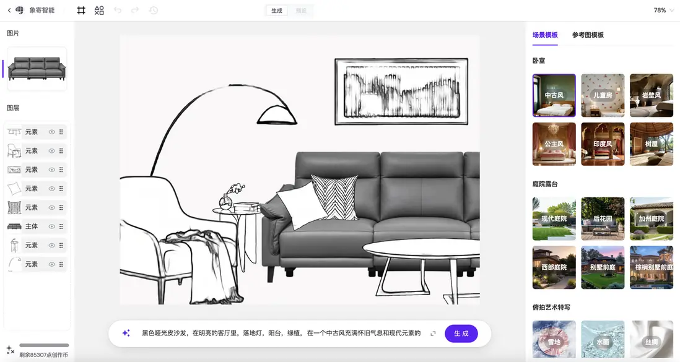Hide the armchair element layer
The width and height of the screenshot is (680, 362).
point(51,151)
